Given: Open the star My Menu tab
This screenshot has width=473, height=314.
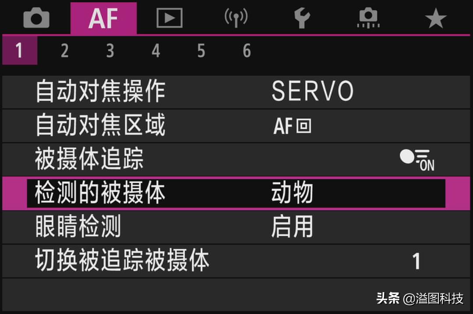Looking at the screenshot, I should pyautogui.click(x=435, y=19).
